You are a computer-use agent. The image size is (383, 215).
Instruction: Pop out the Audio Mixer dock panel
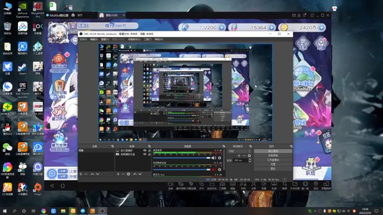pos(224,146)
